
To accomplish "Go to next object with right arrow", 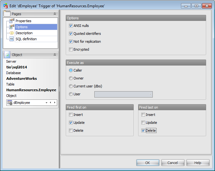I will [55, 103].
